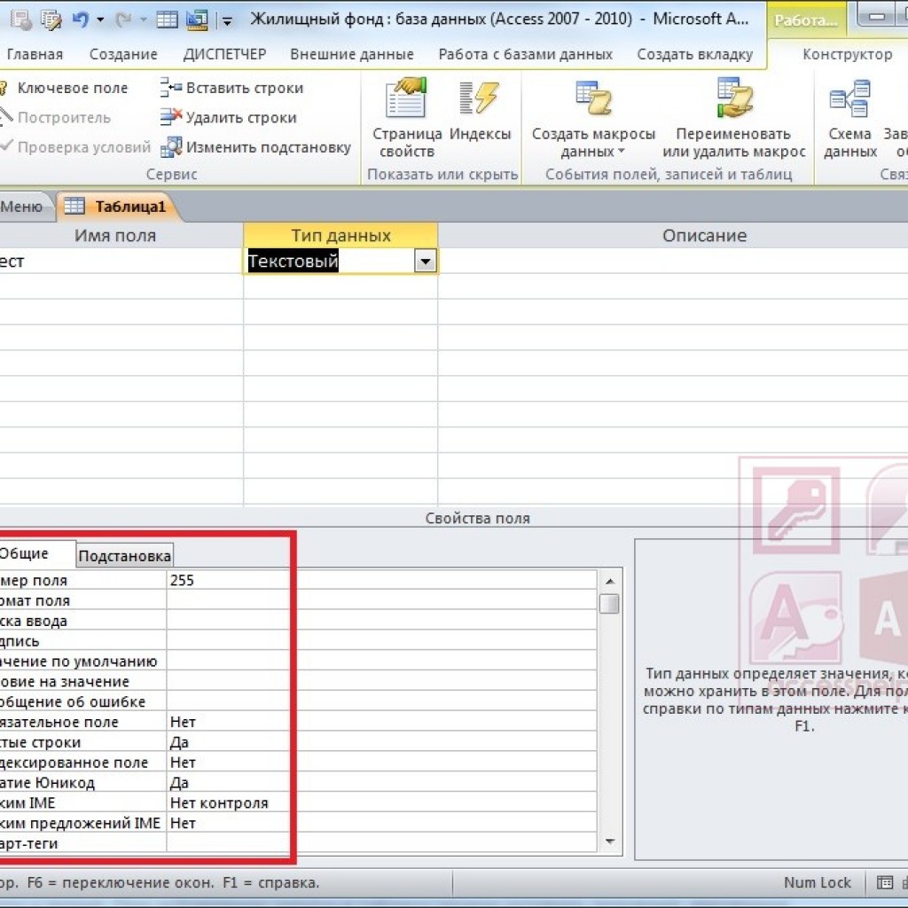
Task: Click Изменить подстановку lookup icon
Action: (171, 147)
